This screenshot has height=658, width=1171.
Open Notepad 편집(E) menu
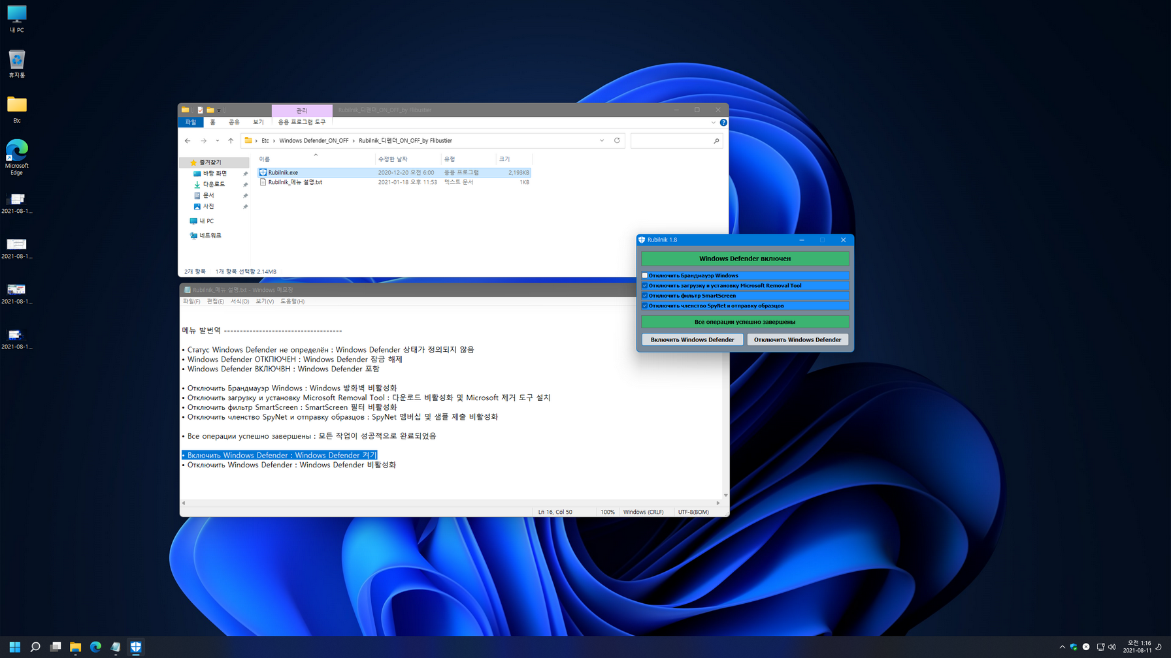215,301
